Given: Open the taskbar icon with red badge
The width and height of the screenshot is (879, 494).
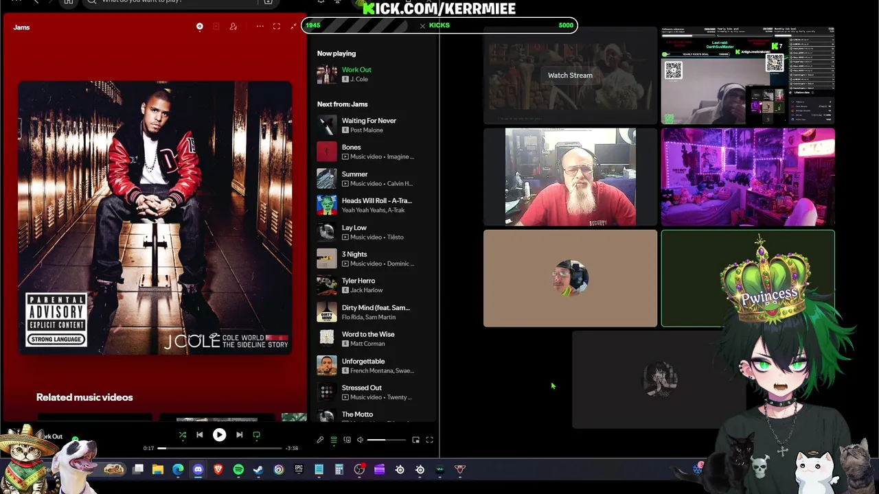Looking at the screenshot, I should [x=359, y=469].
